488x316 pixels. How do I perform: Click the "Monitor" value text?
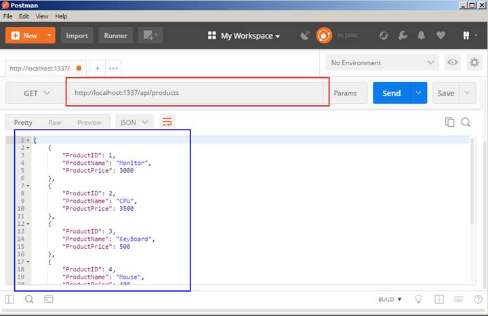click(132, 163)
